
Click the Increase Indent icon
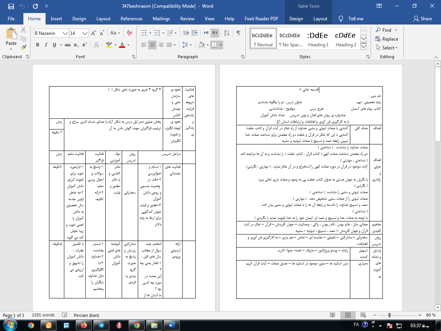point(194,33)
